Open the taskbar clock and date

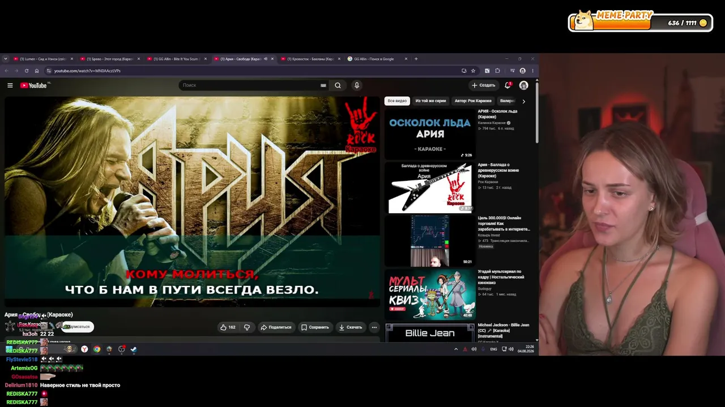coord(526,349)
